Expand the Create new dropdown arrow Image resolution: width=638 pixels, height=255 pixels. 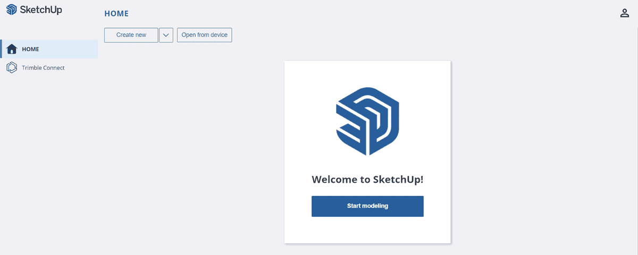(166, 35)
